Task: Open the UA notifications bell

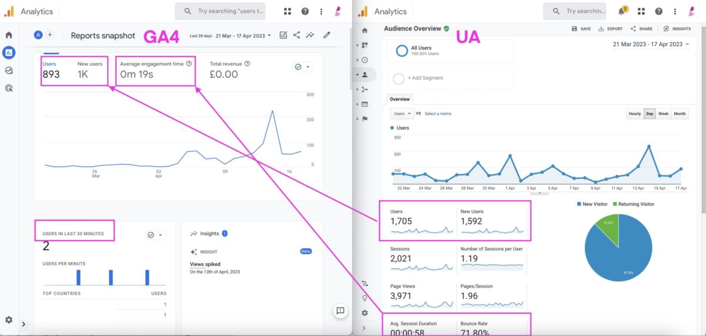Action: (x=622, y=11)
